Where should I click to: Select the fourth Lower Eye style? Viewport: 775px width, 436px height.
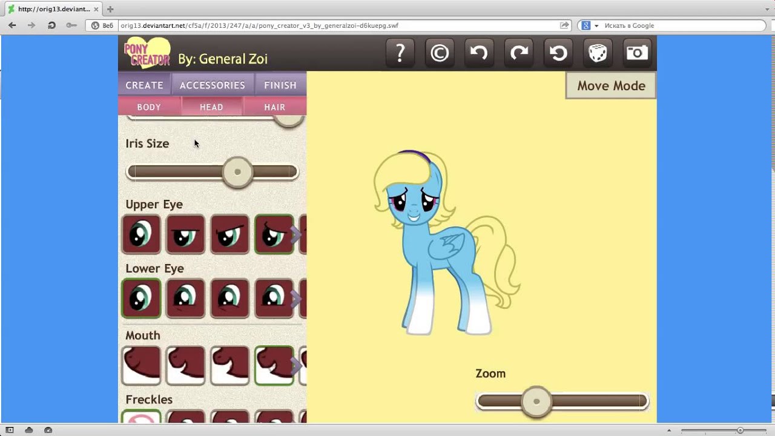point(274,299)
